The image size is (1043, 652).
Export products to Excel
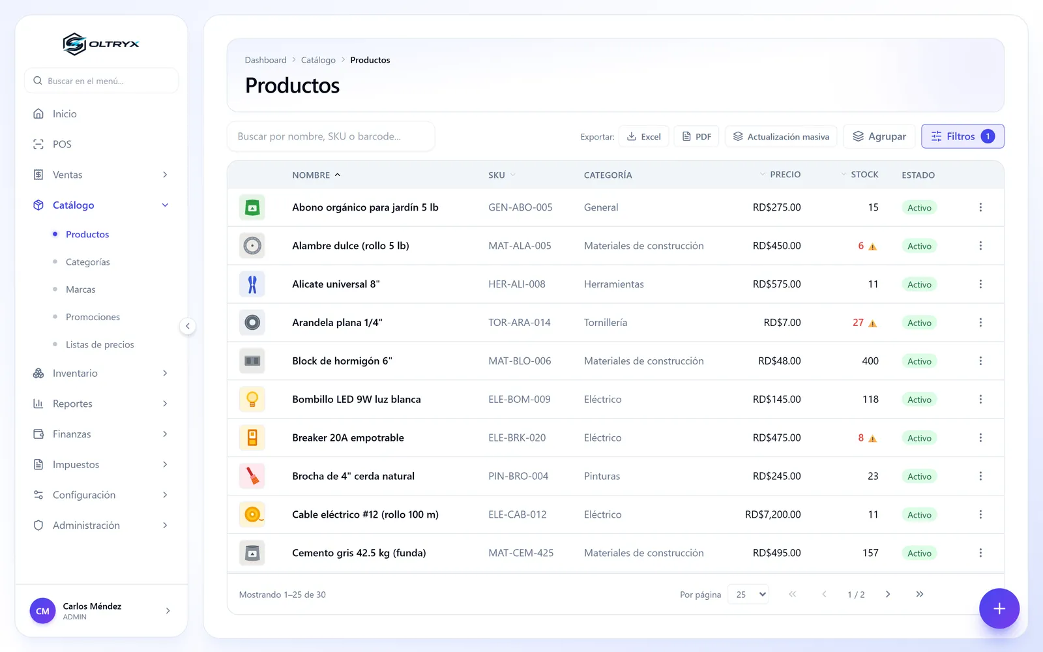click(643, 136)
